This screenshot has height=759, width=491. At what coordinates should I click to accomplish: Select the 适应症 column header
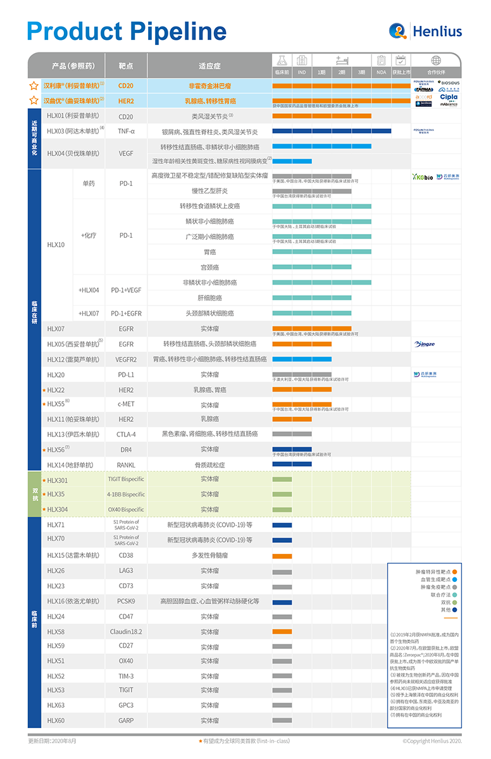pyautogui.click(x=209, y=66)
